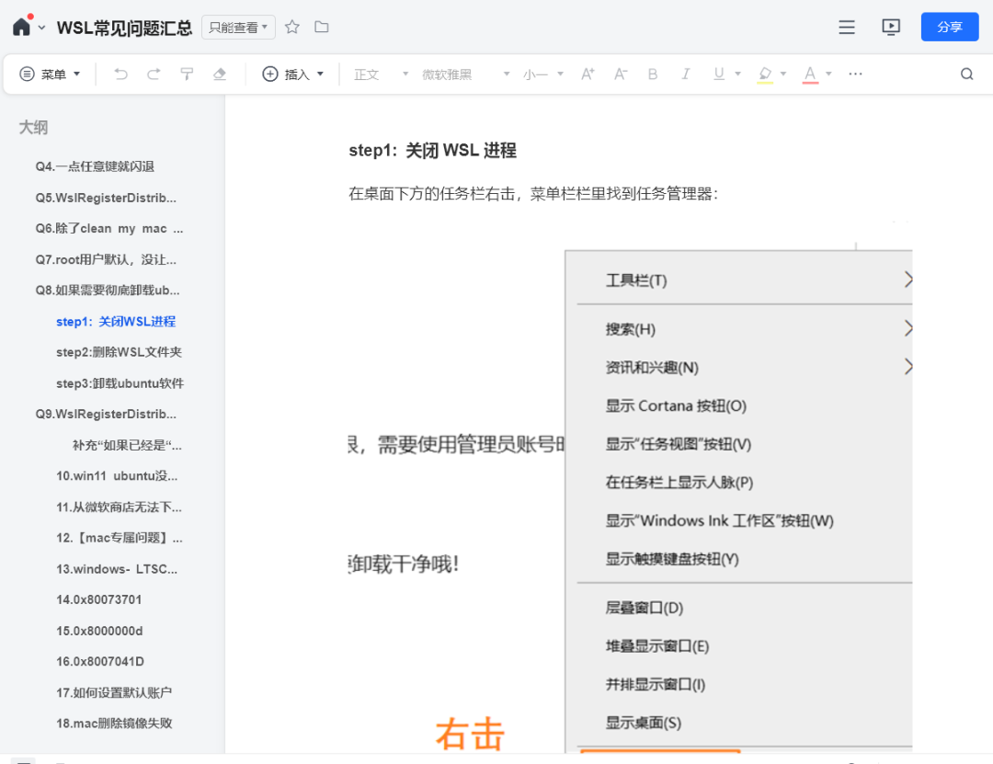Select outline item step1: 关闭WSL进程
The image size is (993, 764).
pyautogui.click(x=116, y=321)
